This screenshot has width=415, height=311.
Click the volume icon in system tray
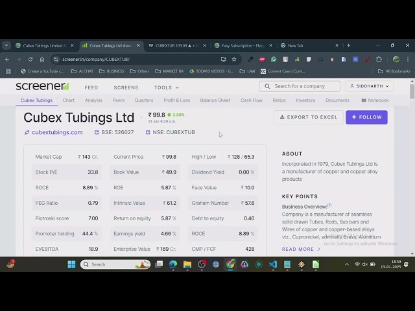364,264
